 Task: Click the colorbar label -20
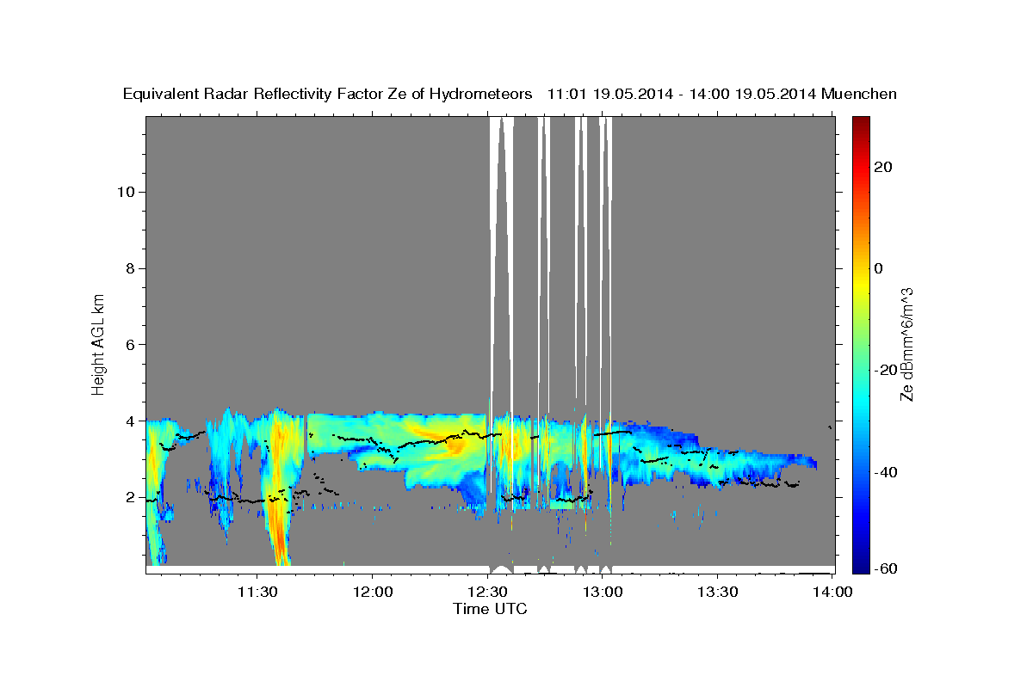[886, 370]
